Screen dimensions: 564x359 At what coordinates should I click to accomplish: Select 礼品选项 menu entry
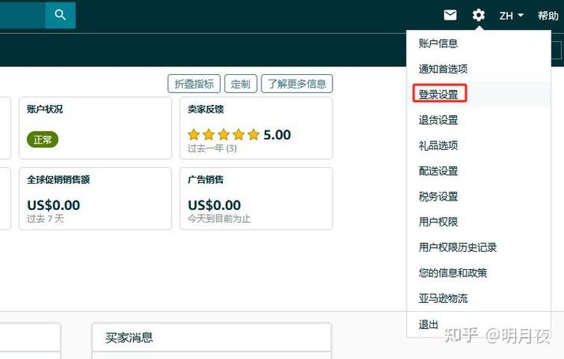[438, 145]
